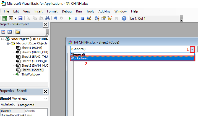Click Project pane horizontal scrollbar
The width and height of the screenshot is (198, 116).
pyautogui.click(x=21, y=84)
